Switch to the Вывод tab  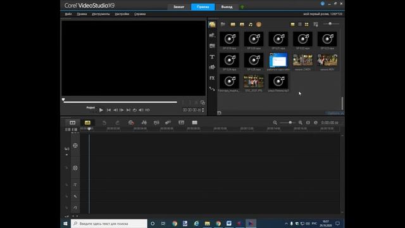(x=227, y=7)
